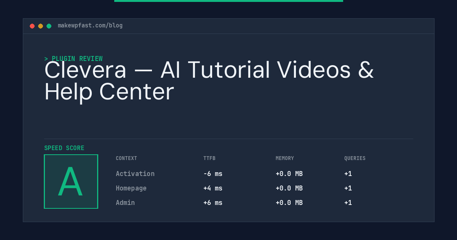
Task: Click Activation memory value +0.0 MB
Action: pos(289,174)
